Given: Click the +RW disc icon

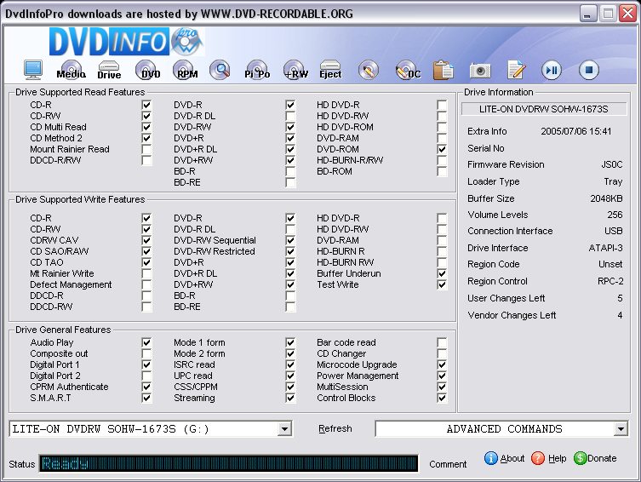Looking at the screenshot, I should (x=295, y=70).
